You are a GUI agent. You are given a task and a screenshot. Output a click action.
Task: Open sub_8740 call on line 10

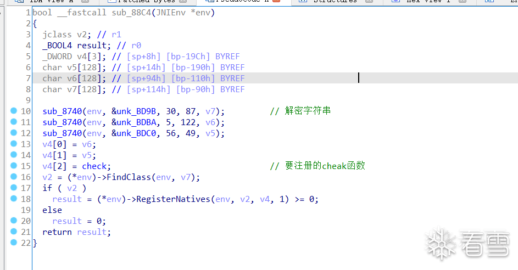pos(62,111)
